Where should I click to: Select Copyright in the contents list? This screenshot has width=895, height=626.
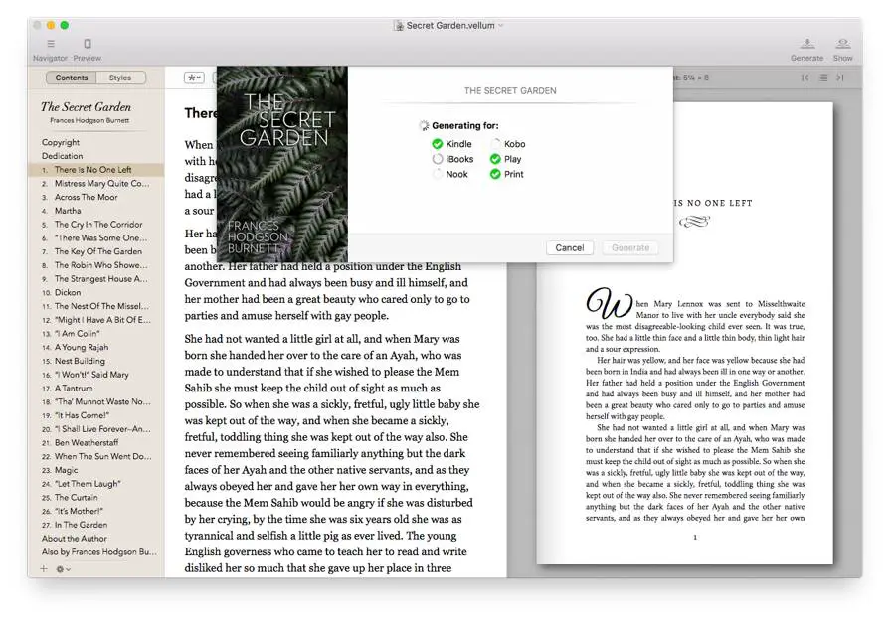pyautogui.click(x=61, y=142)
